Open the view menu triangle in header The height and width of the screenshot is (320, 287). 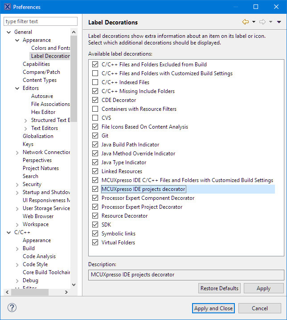click(279, 22)
